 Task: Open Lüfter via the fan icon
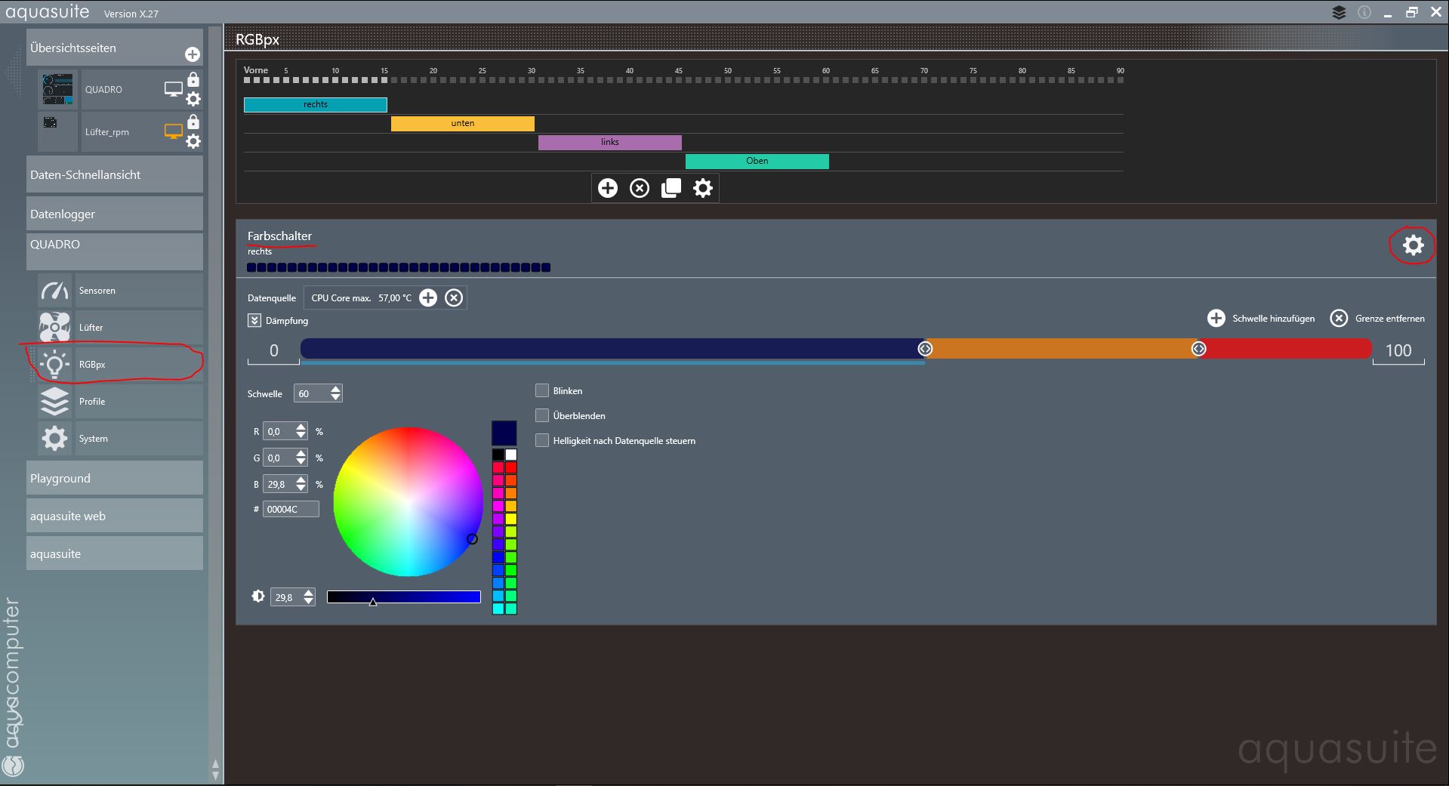coord(54,327)
